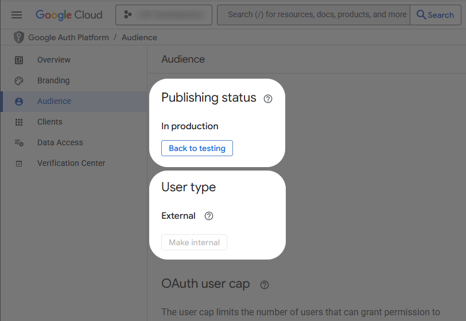466x321 pixels.
Task: Click the Back to testing button
Action: click(197, 148)
